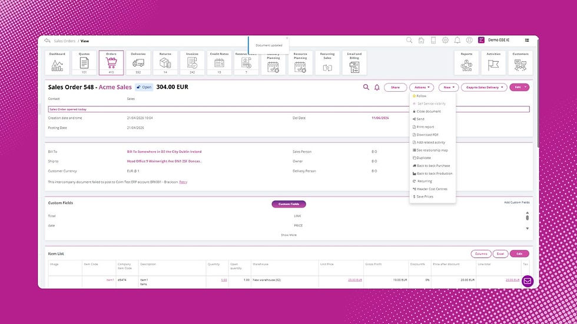Click the back arrow beside Sales Orders
This screenshot has width=577, height=324.
47,41
